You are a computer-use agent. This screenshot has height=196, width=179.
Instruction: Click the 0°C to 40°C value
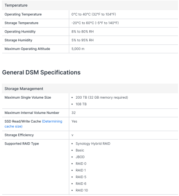(94, 14)
